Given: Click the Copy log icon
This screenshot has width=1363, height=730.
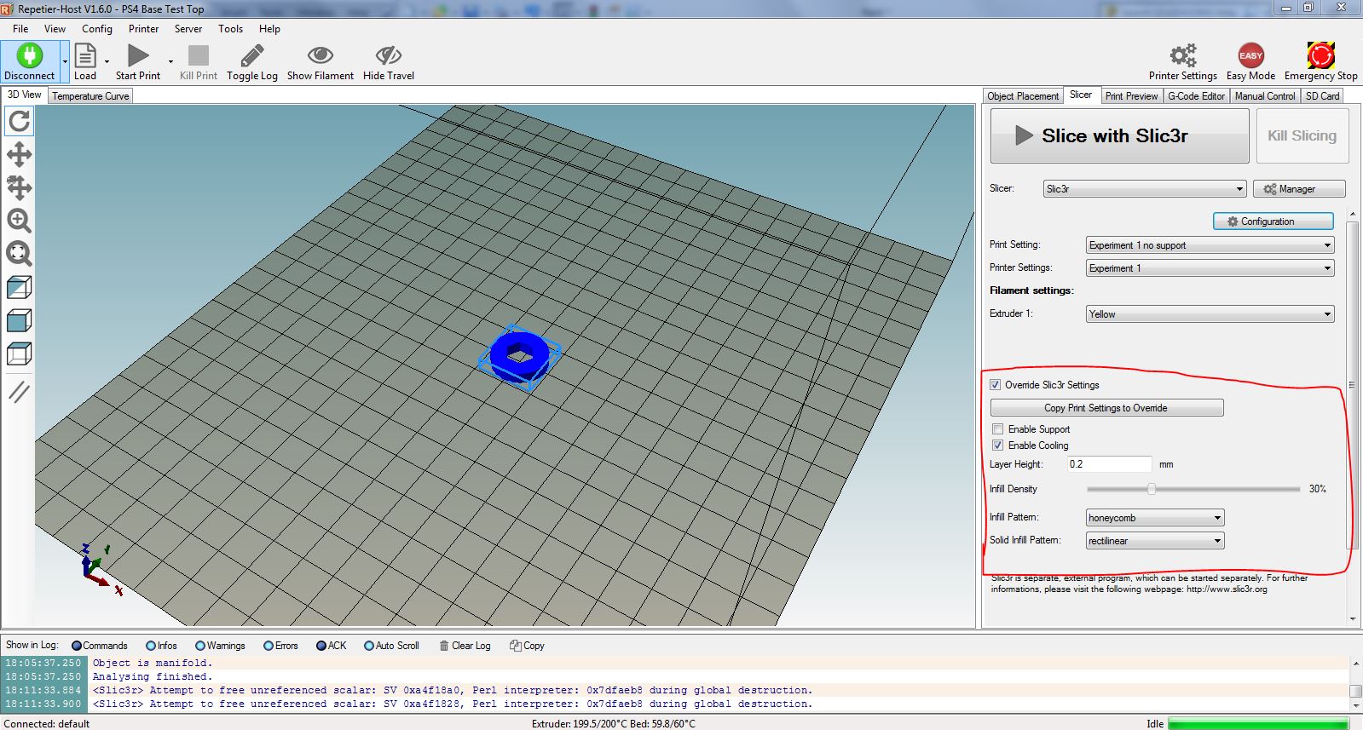Looking at the screenshot, I should click(515, 646).
